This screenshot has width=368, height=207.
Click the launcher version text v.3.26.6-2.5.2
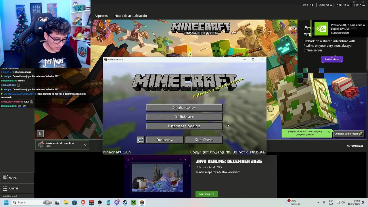point(10,196)
